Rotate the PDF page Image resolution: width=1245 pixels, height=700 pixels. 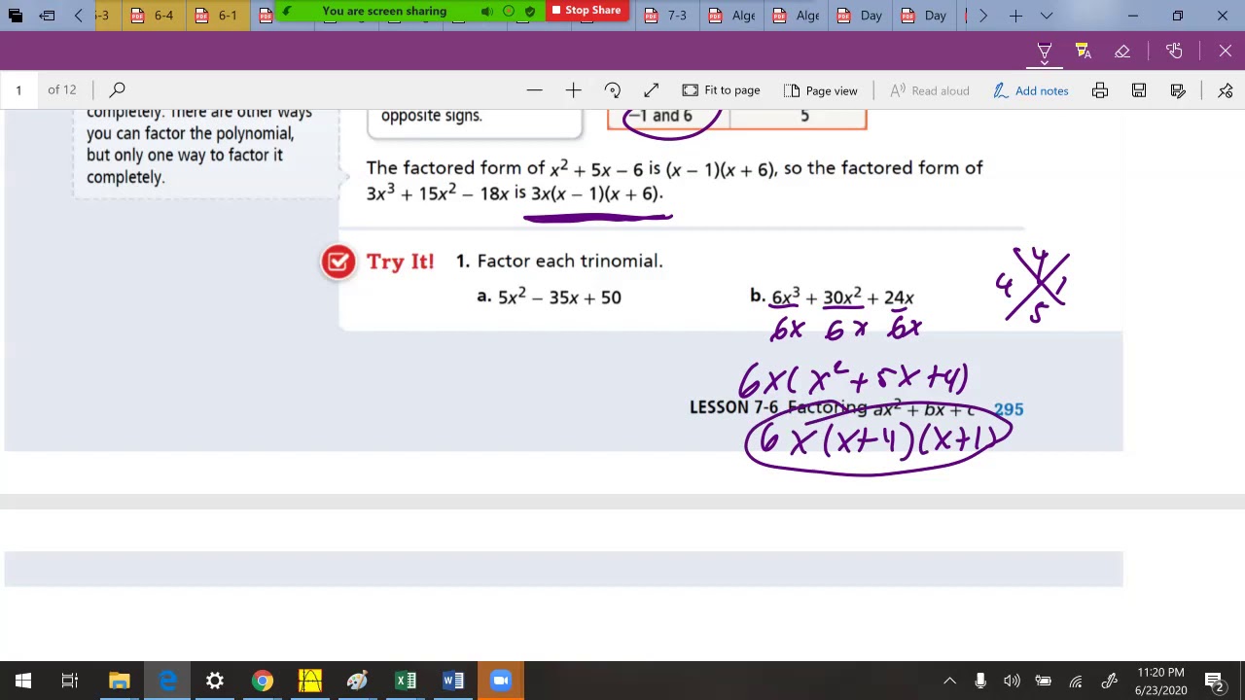[612, 90]
